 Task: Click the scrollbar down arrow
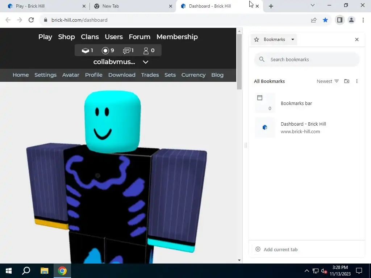[239, 260]
